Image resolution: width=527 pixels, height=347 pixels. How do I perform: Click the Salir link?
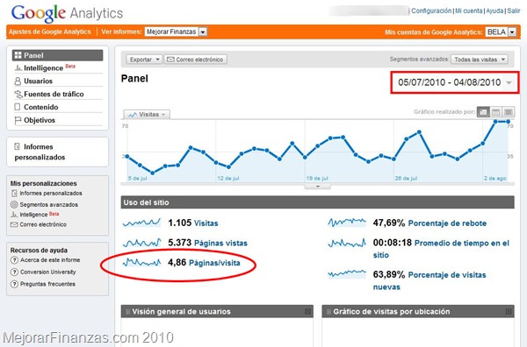click(514, 11)
